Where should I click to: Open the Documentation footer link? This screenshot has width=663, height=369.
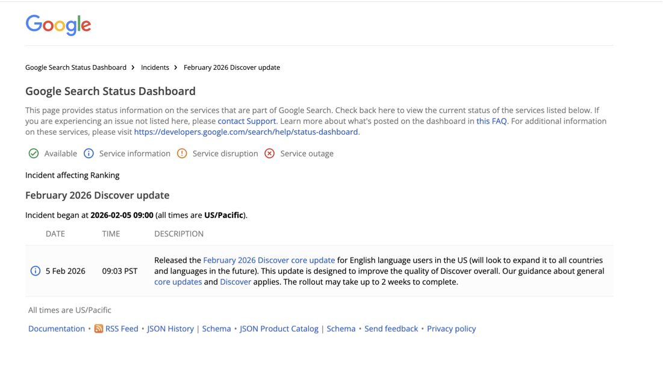[56, 329]
